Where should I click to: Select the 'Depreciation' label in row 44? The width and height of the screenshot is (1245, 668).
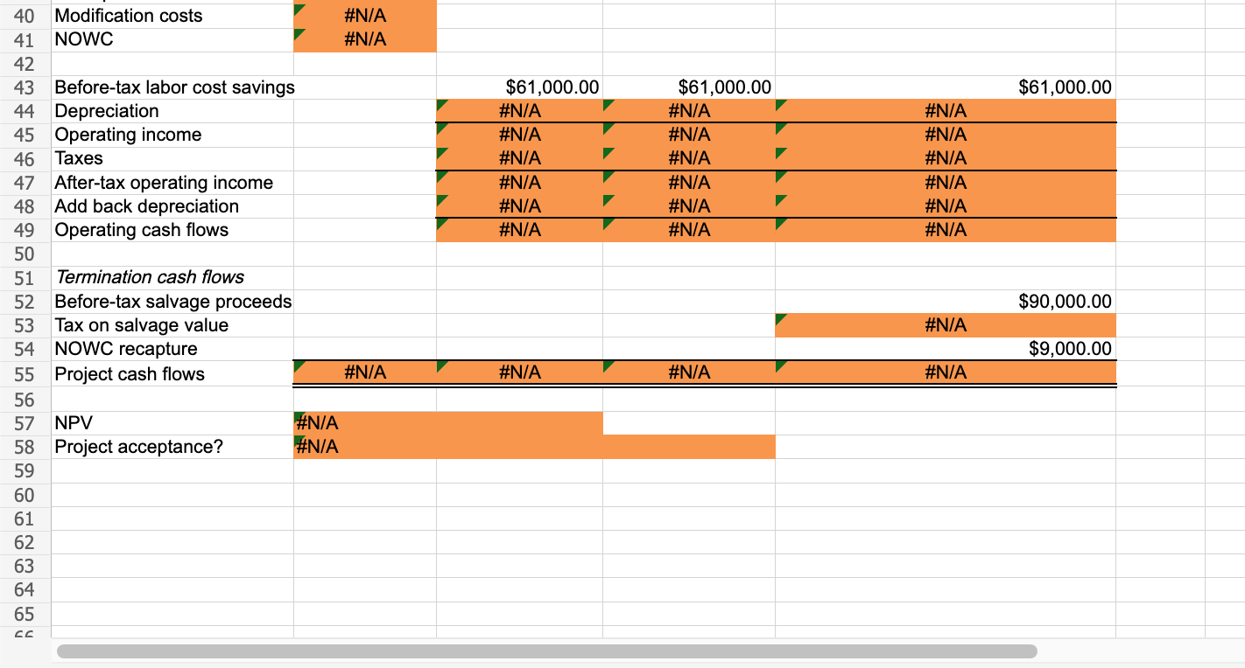pyautogui.click(x=172, y=111)
